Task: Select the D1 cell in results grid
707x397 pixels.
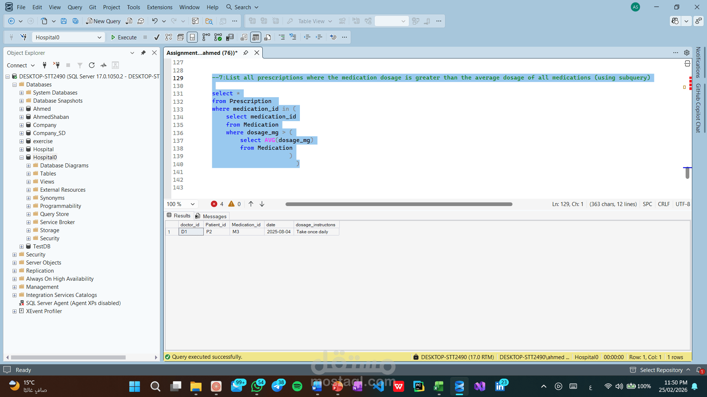Action: 191,232
